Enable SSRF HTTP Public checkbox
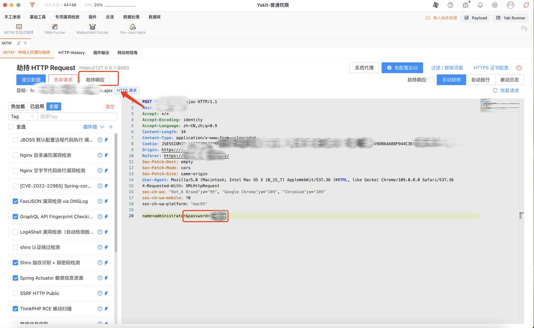The height and width of the screenshot is (328, 534). 15,293
